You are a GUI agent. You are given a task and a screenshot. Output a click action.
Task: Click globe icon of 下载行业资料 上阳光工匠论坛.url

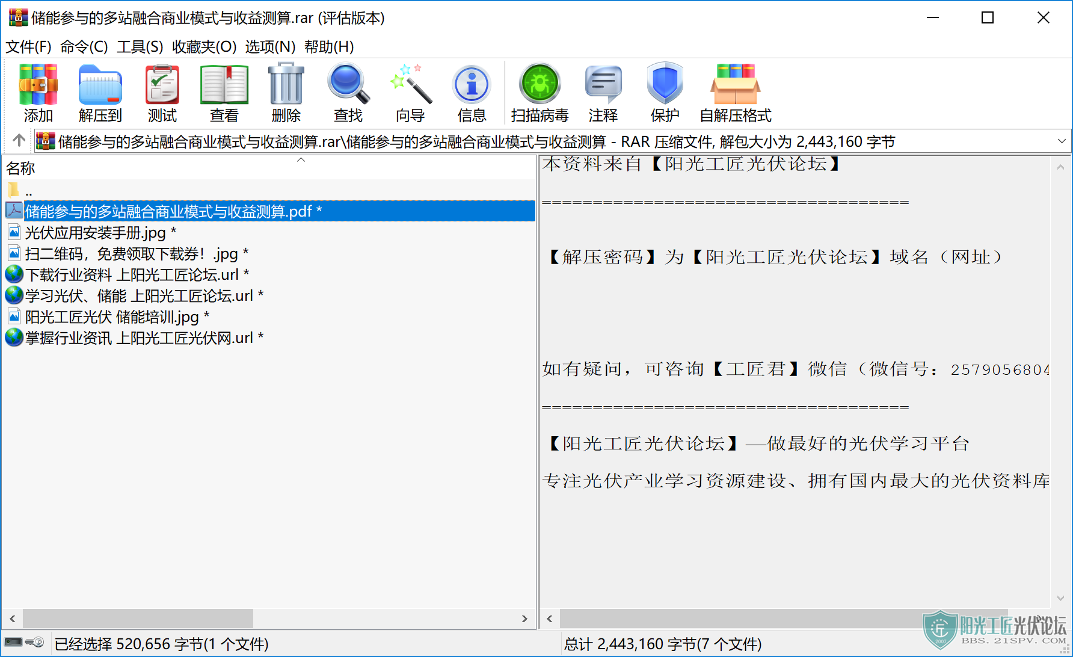(14, 274)
